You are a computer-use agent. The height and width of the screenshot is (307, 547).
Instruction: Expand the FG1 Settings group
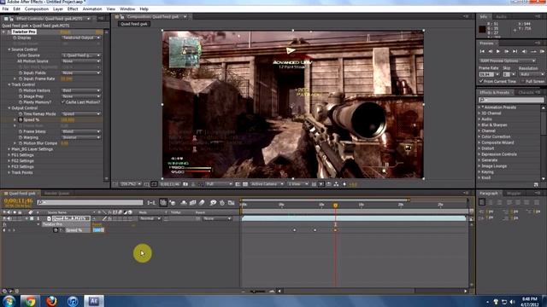pyautogui.click(x=9, y=155)
